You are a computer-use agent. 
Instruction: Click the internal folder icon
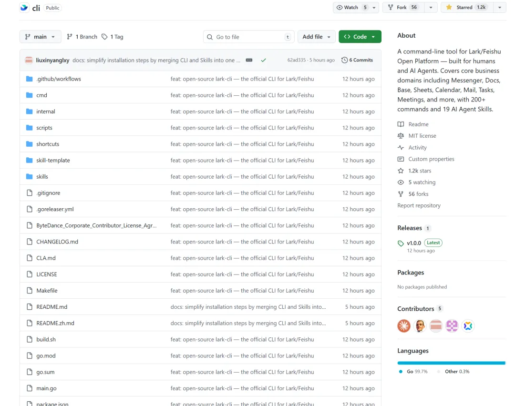[x=29, y=111]
